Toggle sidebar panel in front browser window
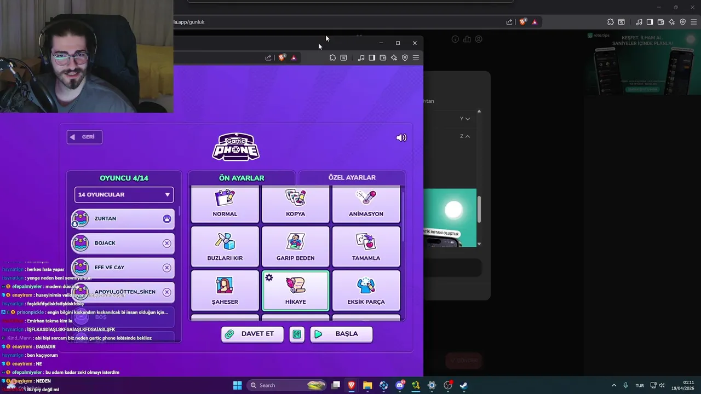 pyautogui.click(x=372, y=57)
